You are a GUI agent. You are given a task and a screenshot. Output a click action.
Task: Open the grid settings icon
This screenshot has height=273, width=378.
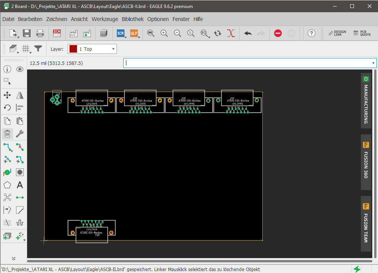(x=25, y=48)
